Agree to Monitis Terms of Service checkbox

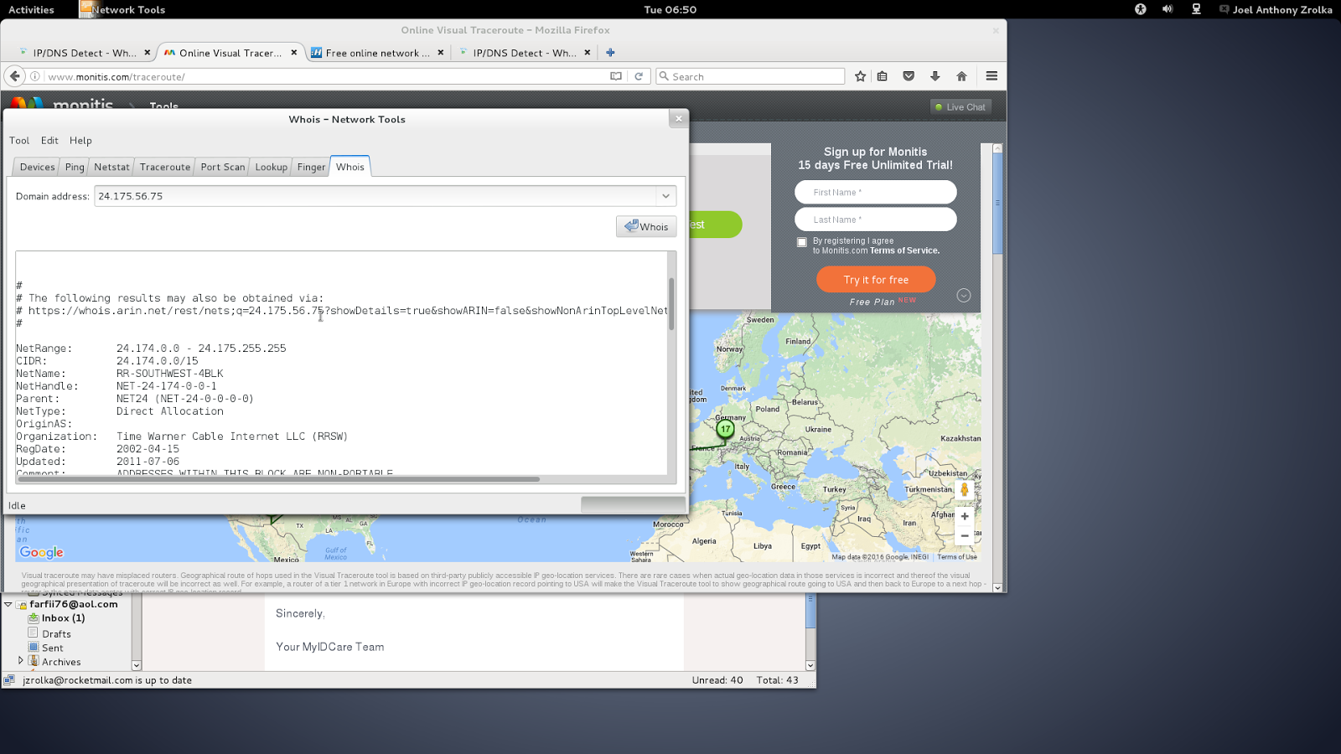(x=802, y=242)
